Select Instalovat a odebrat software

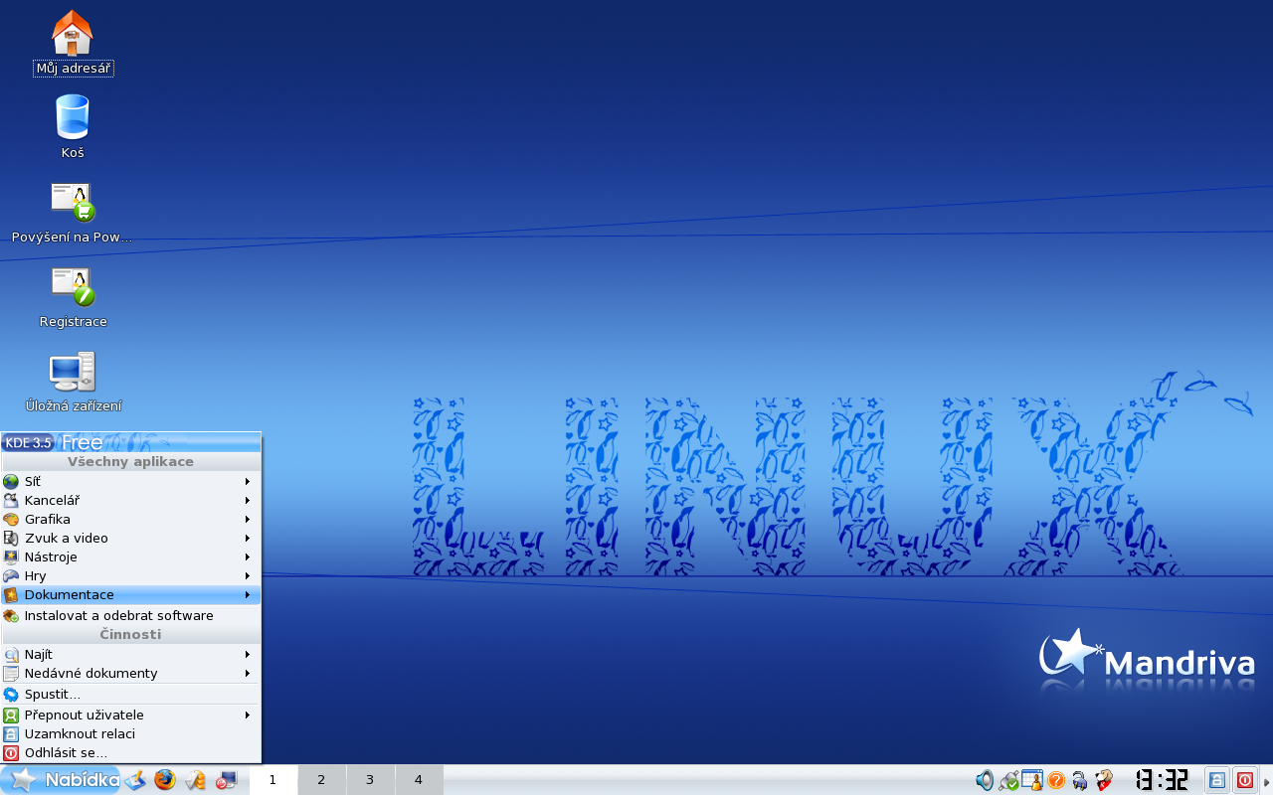tap(130, 615)
